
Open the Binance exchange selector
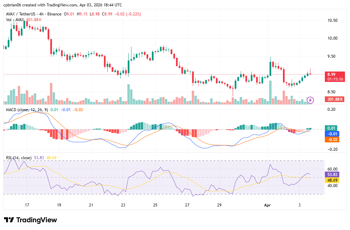coord(54,14)
